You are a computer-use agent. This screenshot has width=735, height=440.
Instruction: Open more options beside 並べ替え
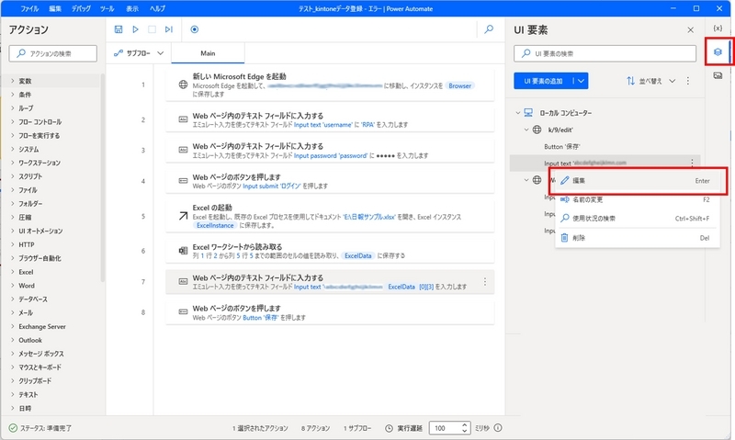687,81
